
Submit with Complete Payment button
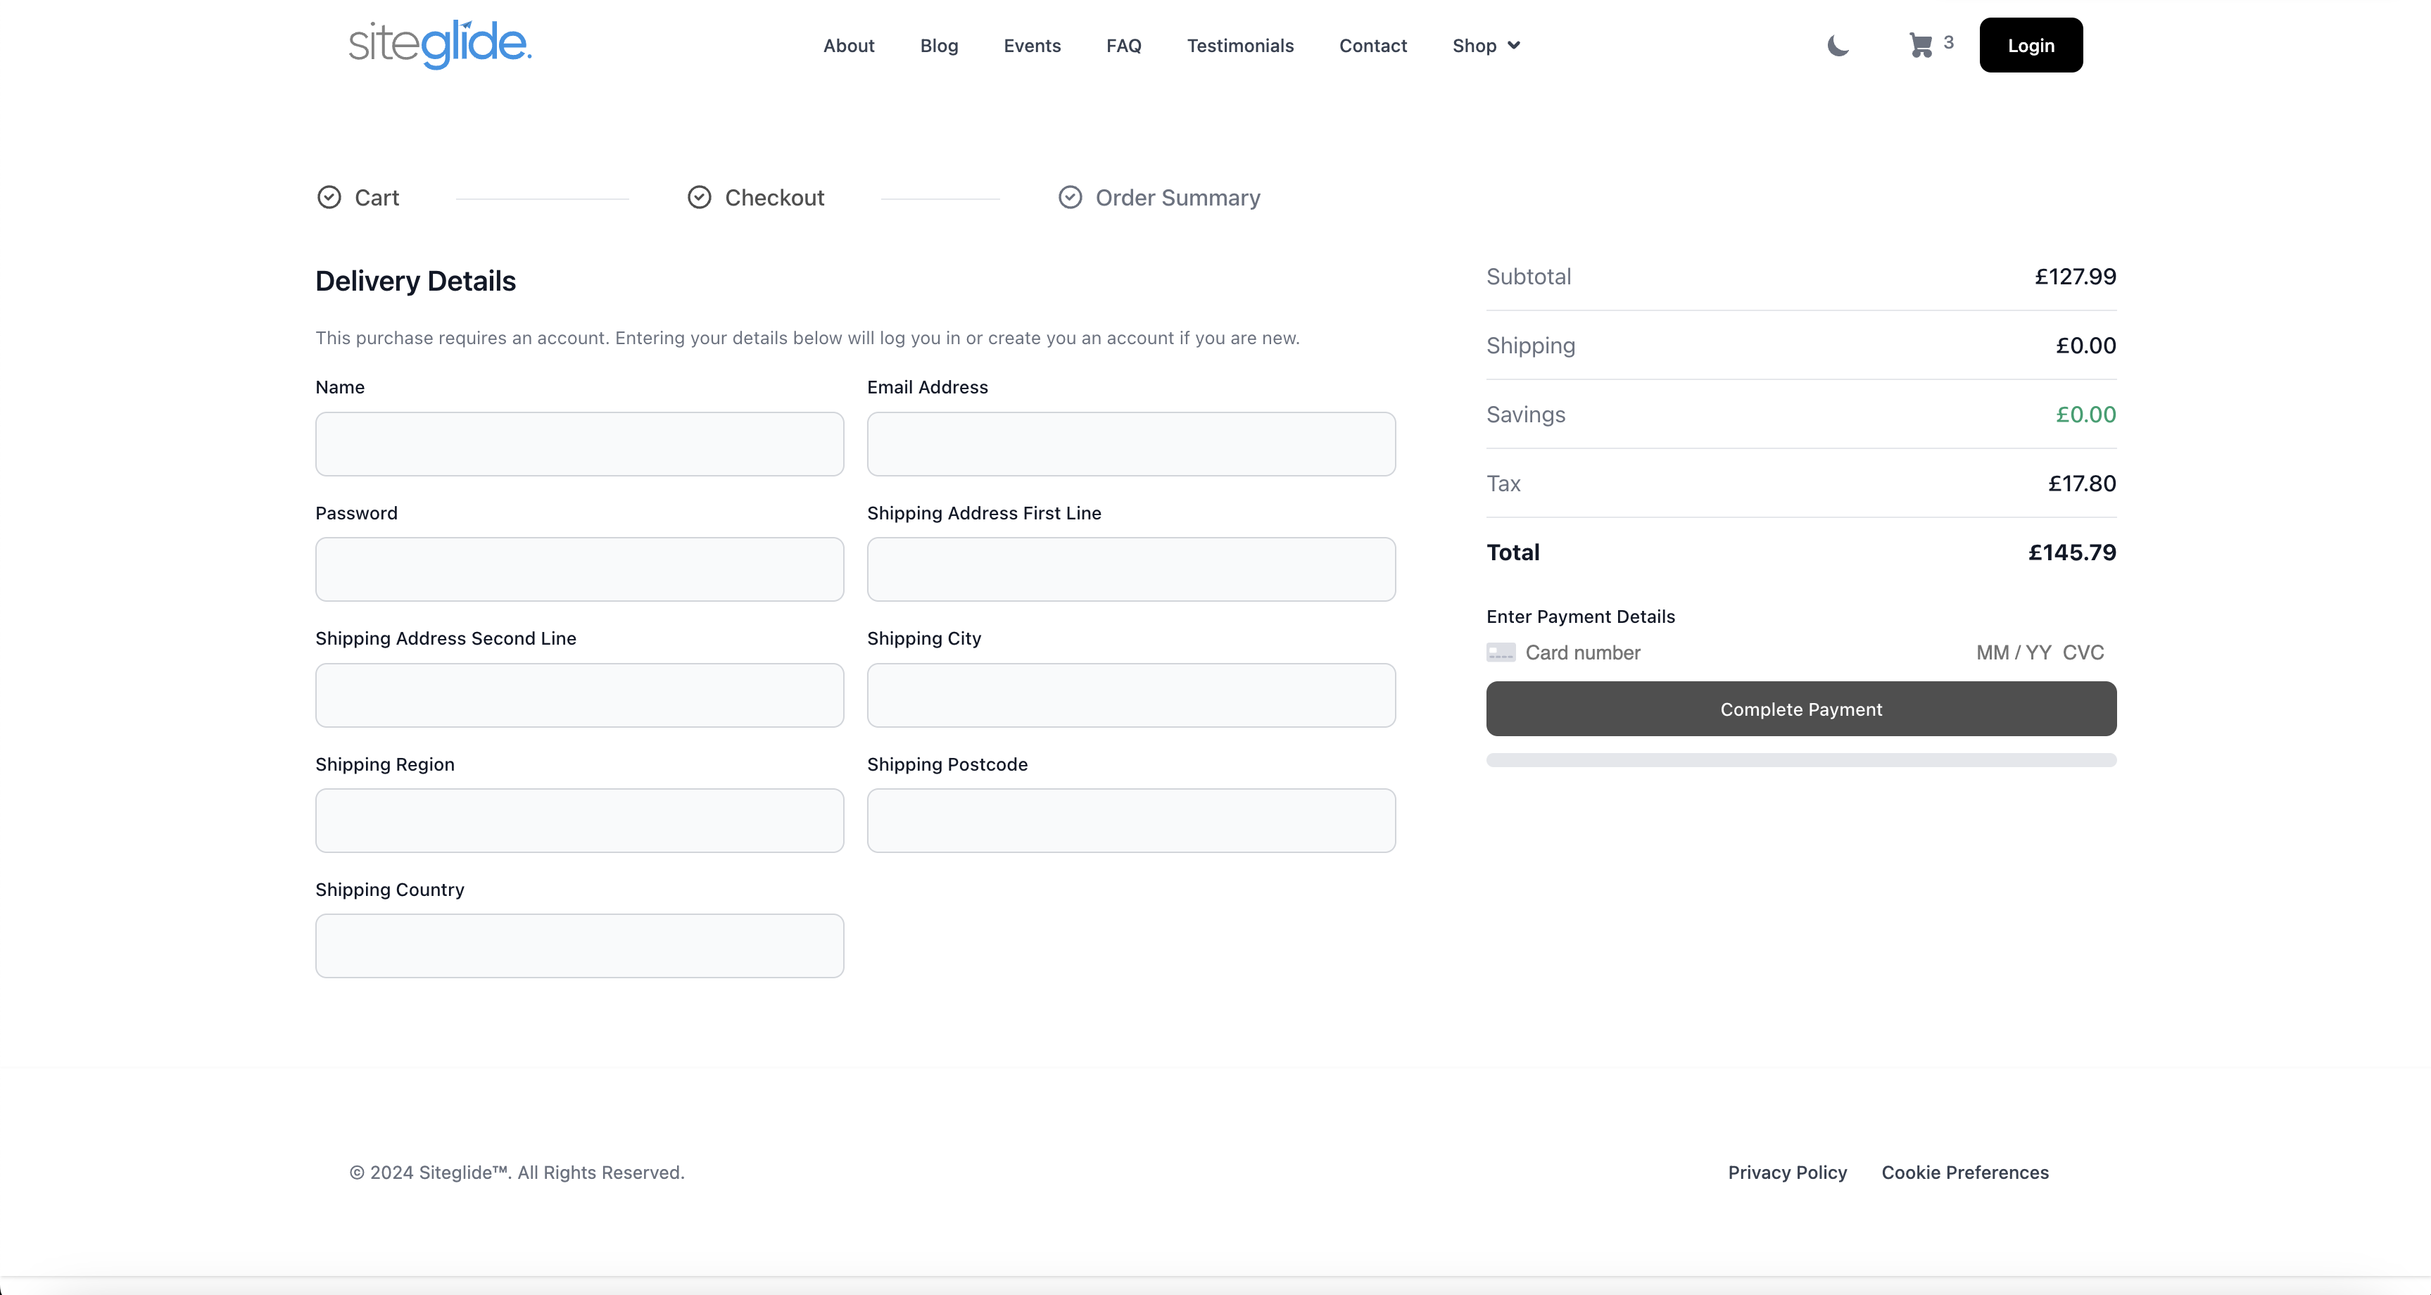coord(1800,709)
